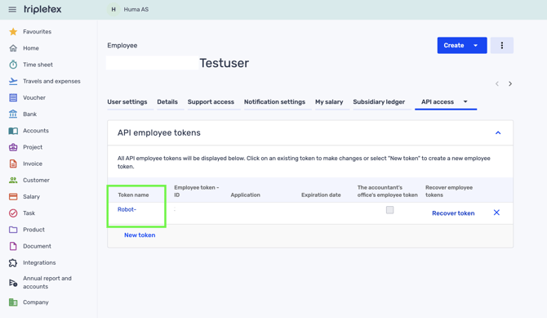Open the Create button dropdown arrow
This screenshot has height=318, width=547.
coord(475,46)
